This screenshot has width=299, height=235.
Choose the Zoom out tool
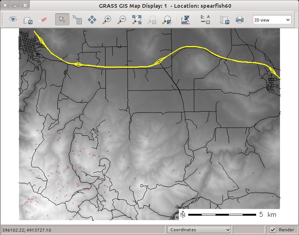click(122, 20)
